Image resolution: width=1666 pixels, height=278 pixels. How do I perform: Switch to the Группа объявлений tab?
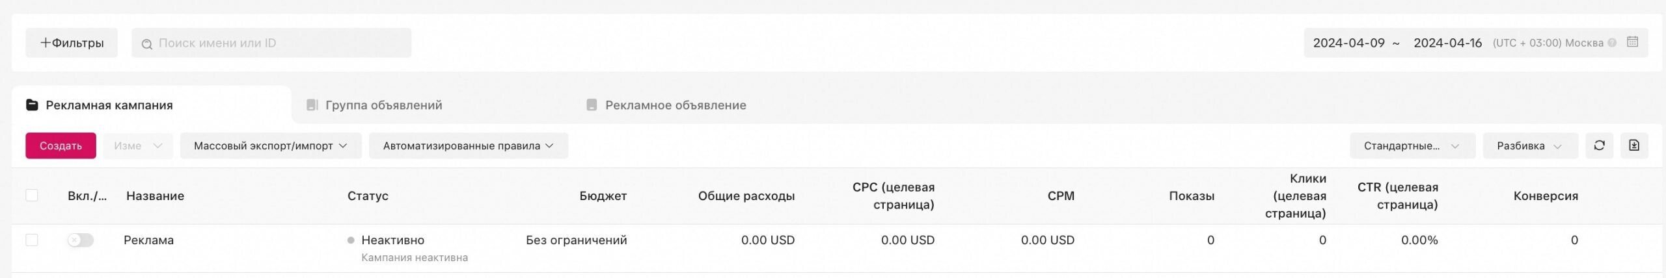point(383,105)
